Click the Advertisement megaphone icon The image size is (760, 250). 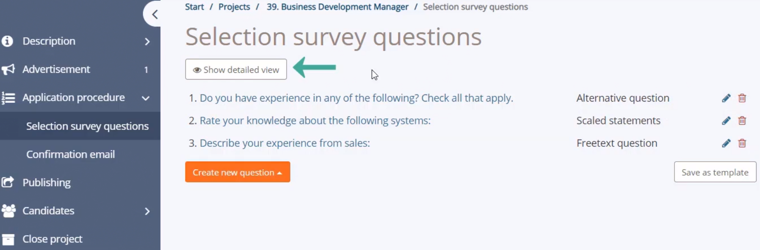pos(8,69)
